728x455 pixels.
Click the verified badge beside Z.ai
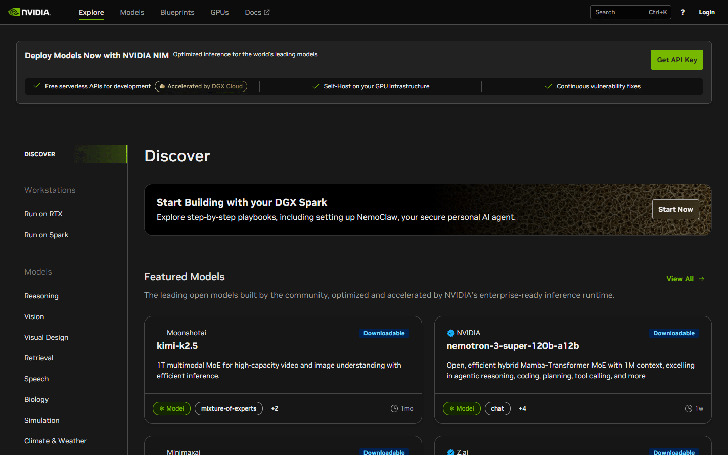(450, 452)
